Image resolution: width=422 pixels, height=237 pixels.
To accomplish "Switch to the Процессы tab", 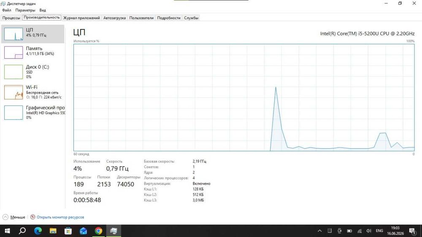I will click(11, 18).
